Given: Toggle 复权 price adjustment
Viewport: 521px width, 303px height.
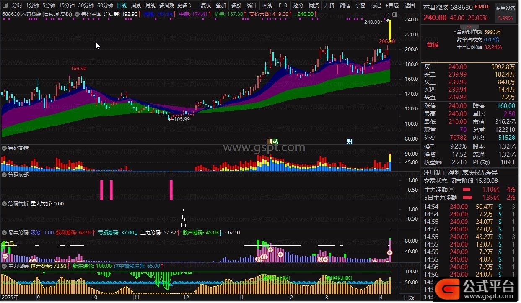Looking at the screenshot, I should tap(206, 5).
